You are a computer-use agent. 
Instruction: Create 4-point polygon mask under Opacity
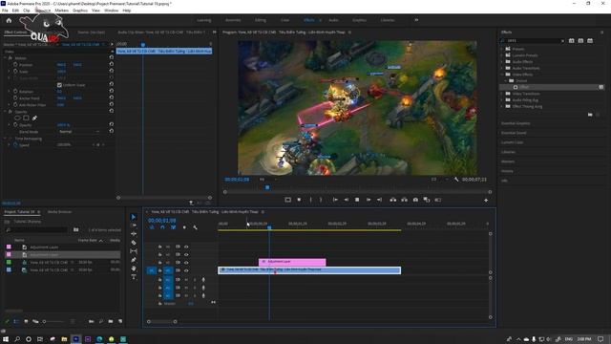[26, 118]
